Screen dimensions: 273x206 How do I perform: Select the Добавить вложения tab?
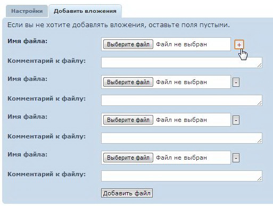pyautogui.click(x=85, y=11)
